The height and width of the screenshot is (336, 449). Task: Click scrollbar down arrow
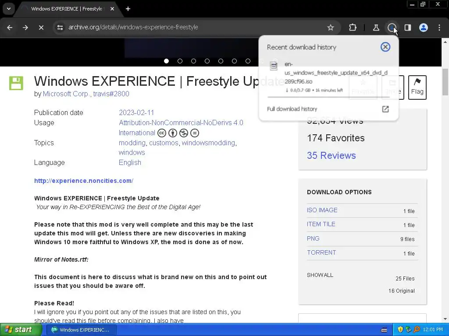click(445, 319)
